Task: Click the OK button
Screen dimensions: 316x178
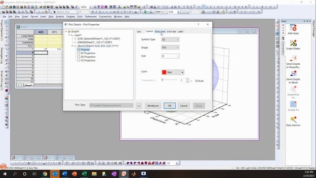Action: click(169, 106)
